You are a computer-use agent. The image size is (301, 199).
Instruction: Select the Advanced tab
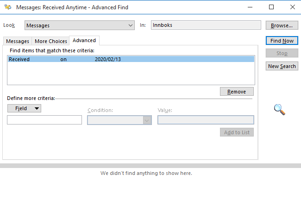tap(84, 41)
